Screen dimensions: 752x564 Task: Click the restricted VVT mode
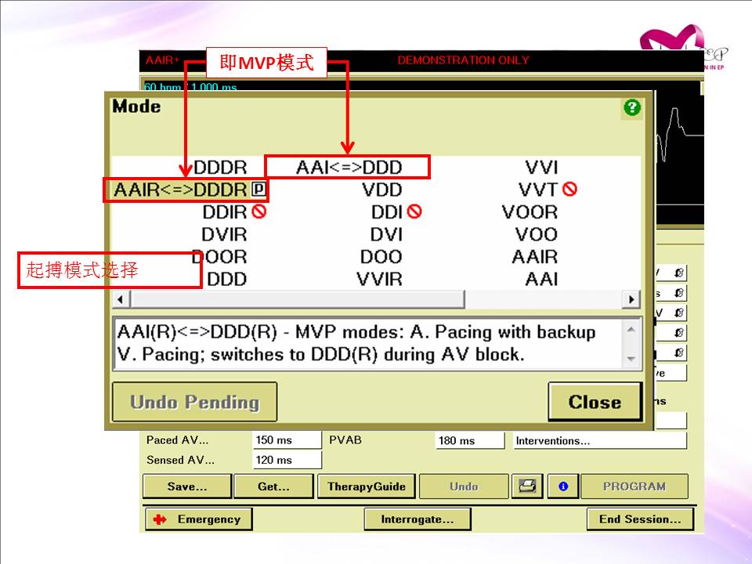(x=547, y=190)
